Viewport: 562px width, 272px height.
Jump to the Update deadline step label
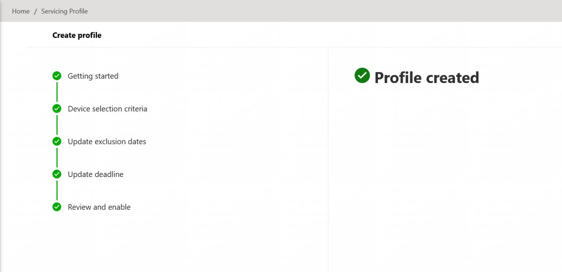tap(95, 174)
